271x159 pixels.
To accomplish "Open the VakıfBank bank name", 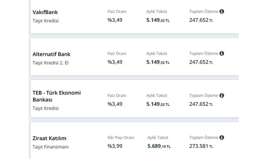I will 45,12.
